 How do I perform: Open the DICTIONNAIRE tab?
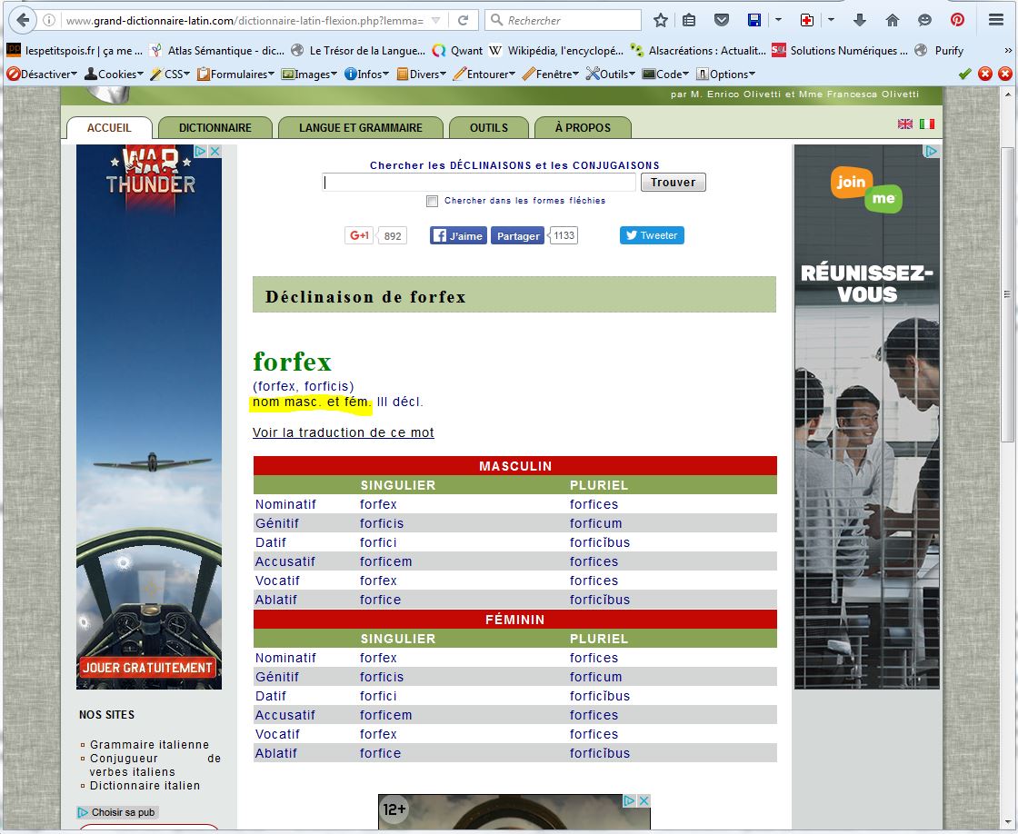point(215,128)
